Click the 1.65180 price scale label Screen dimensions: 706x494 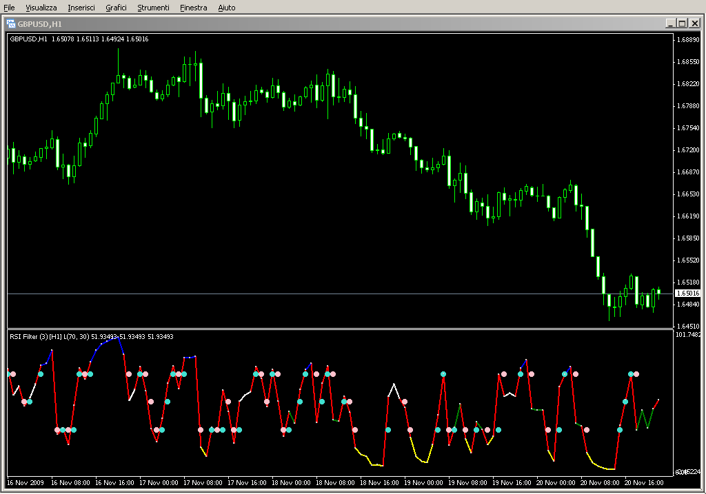(689, 282)
